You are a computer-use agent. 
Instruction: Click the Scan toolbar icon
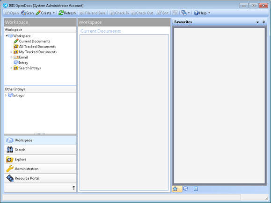click(23, 13)
